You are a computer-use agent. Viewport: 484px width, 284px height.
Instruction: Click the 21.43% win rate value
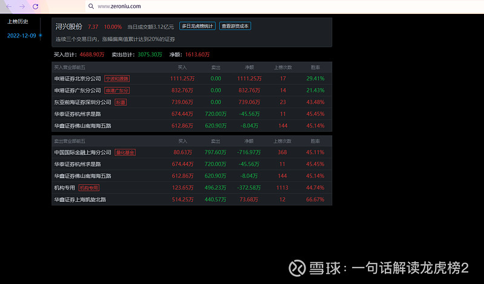click(315, 91)
